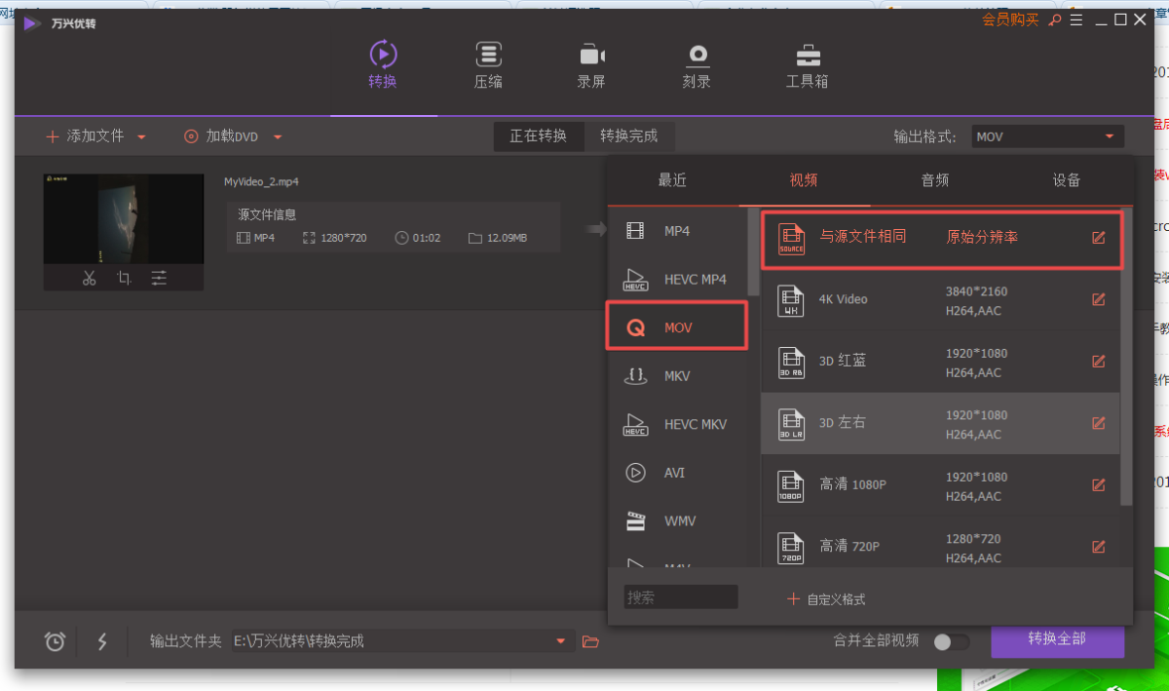Expand the 添加文件 dropdown arrow
1169x691 pixels.
(x=141, y=137)
